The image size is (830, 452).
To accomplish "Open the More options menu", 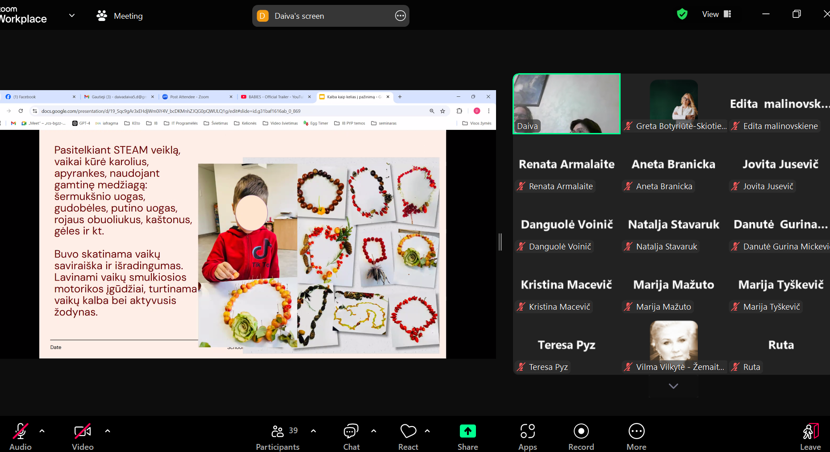I will (x=636, y=436).
